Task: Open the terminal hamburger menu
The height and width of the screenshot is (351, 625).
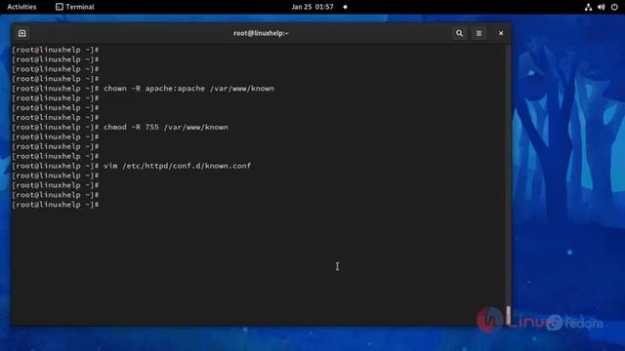Action: click(x=479, y=33)
